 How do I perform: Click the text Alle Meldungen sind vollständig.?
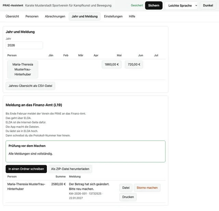coord(30,154)
